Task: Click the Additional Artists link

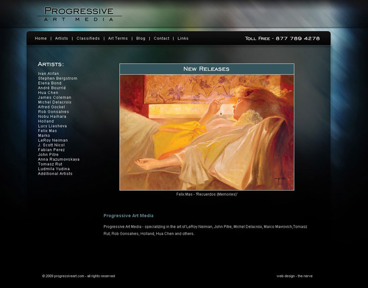Action: [x=55, y=174]
